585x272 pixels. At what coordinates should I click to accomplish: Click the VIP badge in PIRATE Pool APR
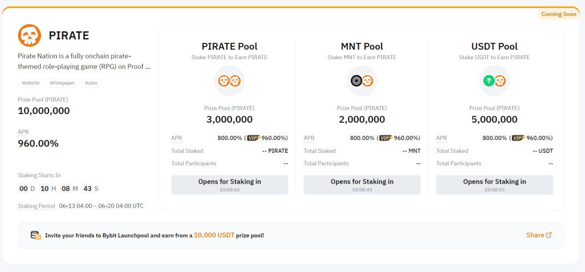tap(254, 138)
